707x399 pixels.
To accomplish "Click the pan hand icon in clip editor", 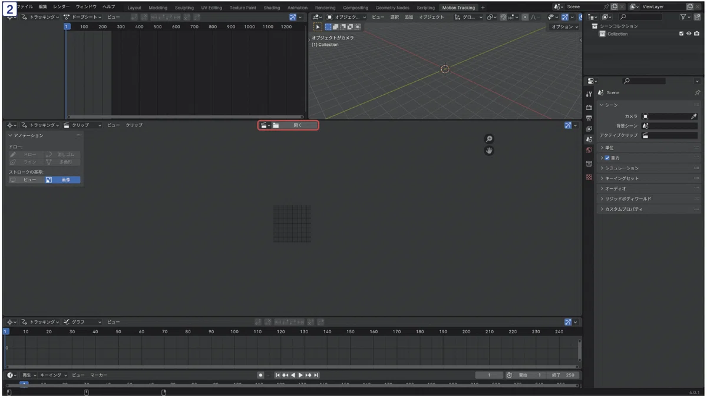I will tap(488, 151).
